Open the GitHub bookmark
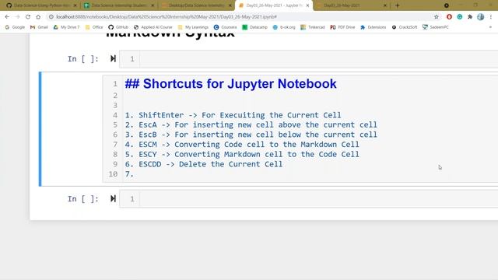This screenshot has width=498, height=280. [x=118, y=27]
